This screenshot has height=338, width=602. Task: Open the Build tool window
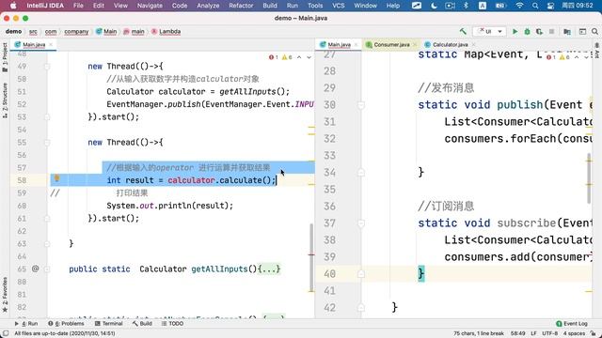click(142, 323)
